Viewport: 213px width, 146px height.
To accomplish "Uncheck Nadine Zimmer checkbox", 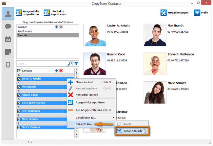I will point(19,127).
